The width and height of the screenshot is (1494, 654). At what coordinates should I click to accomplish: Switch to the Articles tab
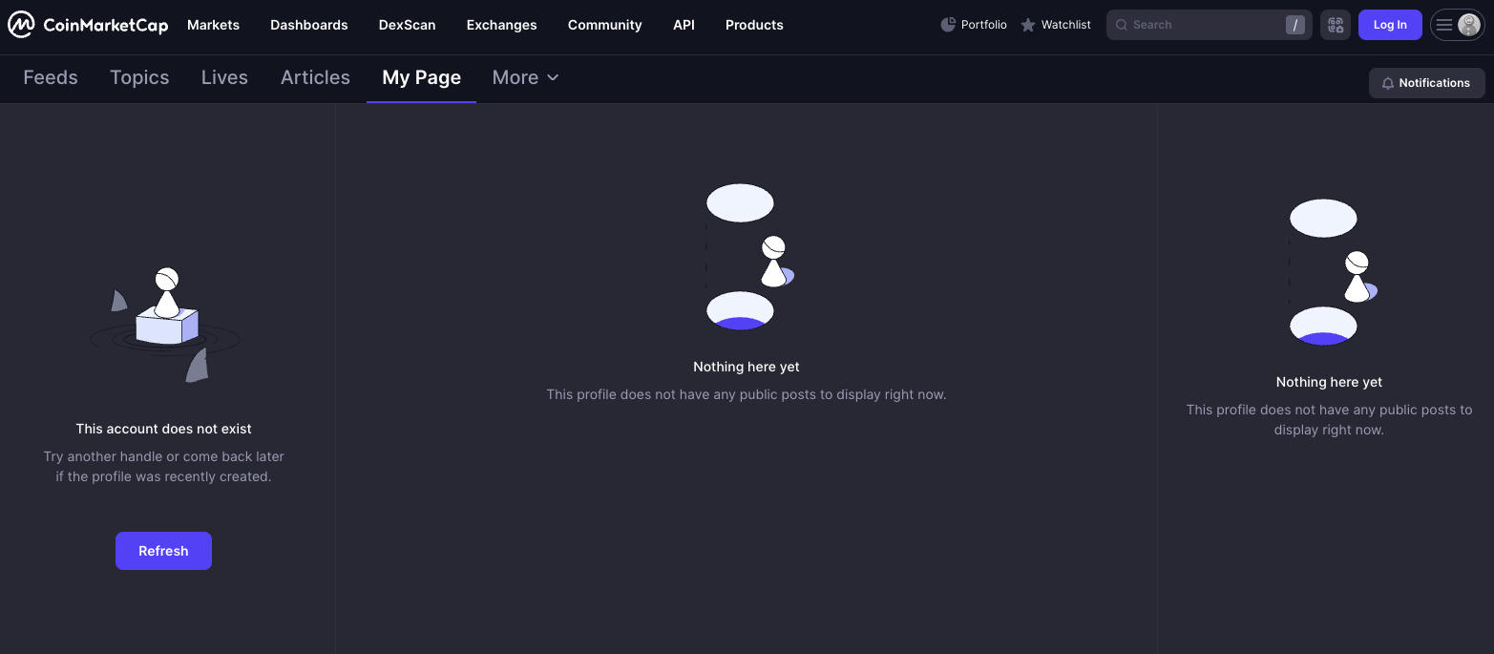pos(315,77)
